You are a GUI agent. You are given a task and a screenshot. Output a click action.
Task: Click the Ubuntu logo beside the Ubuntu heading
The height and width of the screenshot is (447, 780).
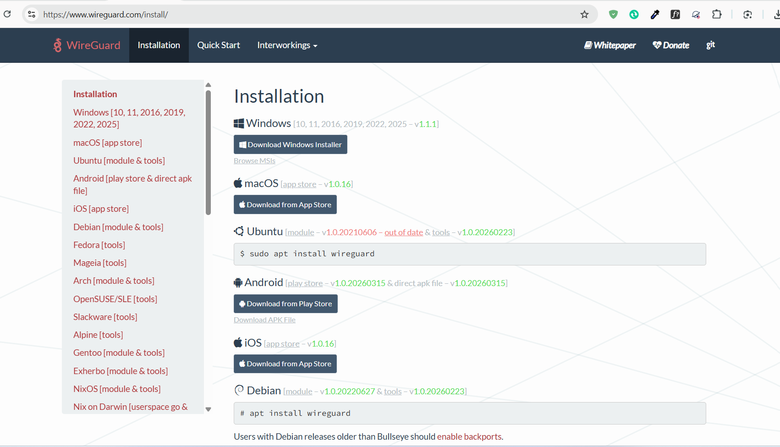pyautogui.click(x=239, y=231)
